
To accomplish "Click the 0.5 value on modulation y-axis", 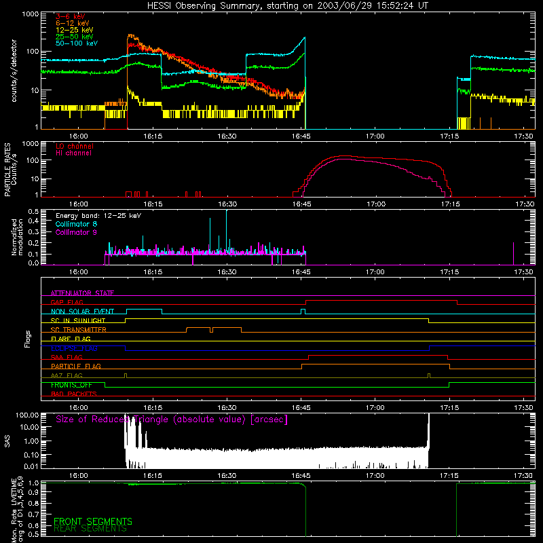I will pos(33,211).
